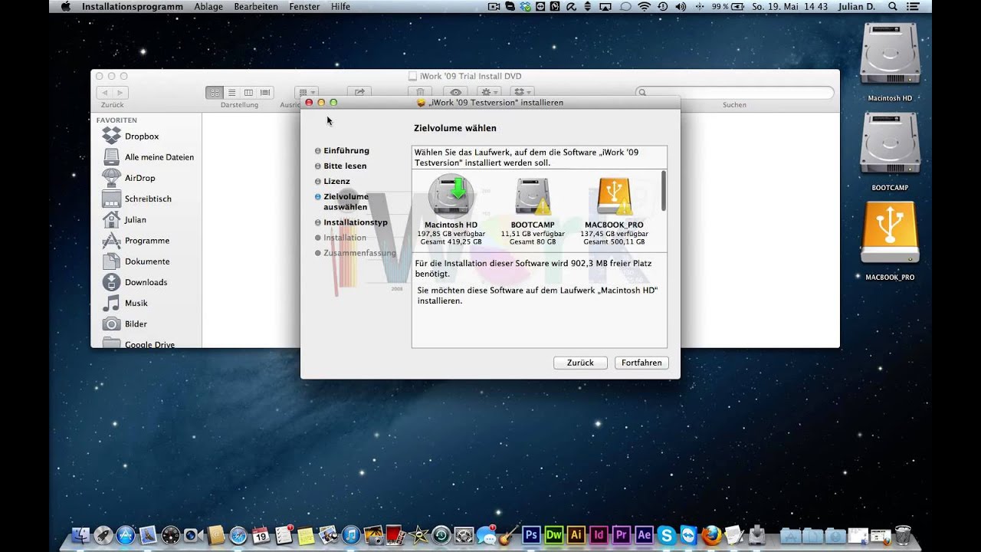Select the BOOTCAMP volume in installer
The width and height of the screenshot is (981, 552).
(x=532, y=210)
